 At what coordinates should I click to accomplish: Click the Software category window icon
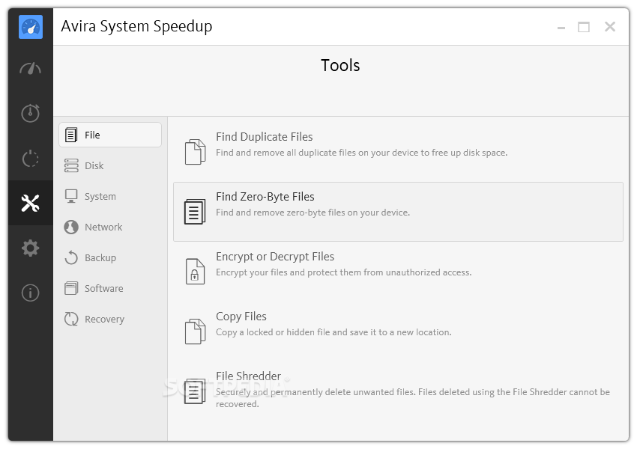pyautogui.click(x=71, y=288)
